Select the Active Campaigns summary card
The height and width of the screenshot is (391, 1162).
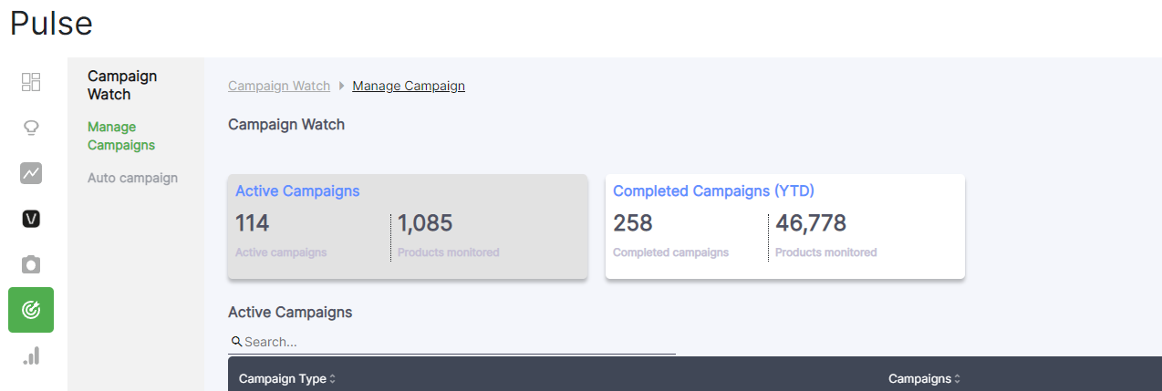click(x=407, y=227)
